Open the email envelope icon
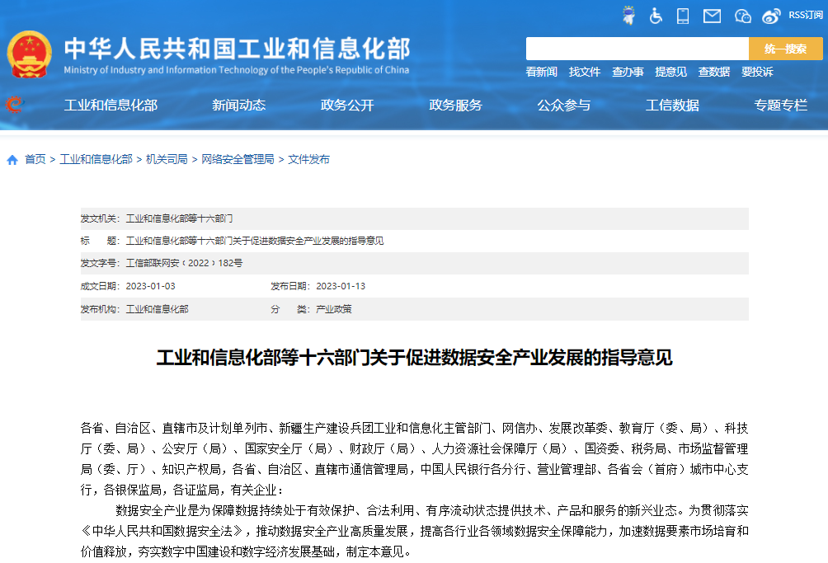Viewport: 828px width, 563px height. click(x=711, y=15)
